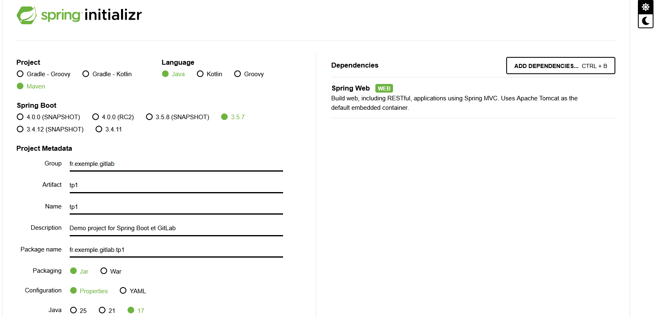Viewport: 658px width, 317px height.
Task: Select Spring Boot 3.4.11 version
Action: point(99,129)
